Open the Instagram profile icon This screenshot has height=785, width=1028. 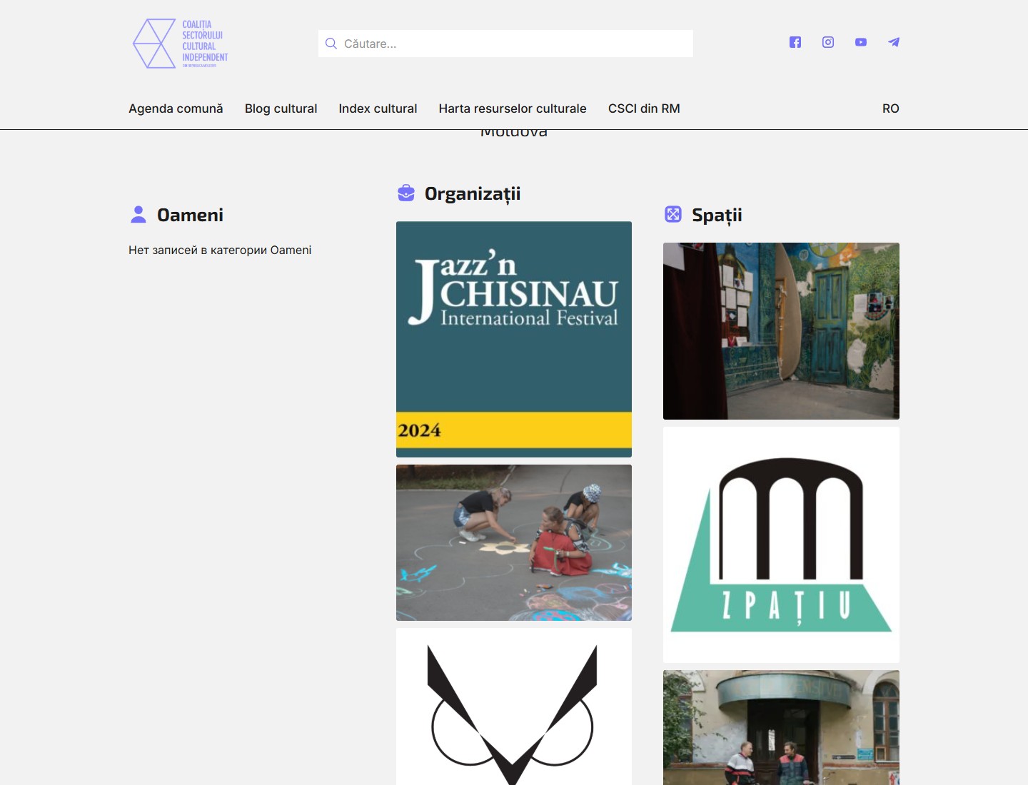828,42
